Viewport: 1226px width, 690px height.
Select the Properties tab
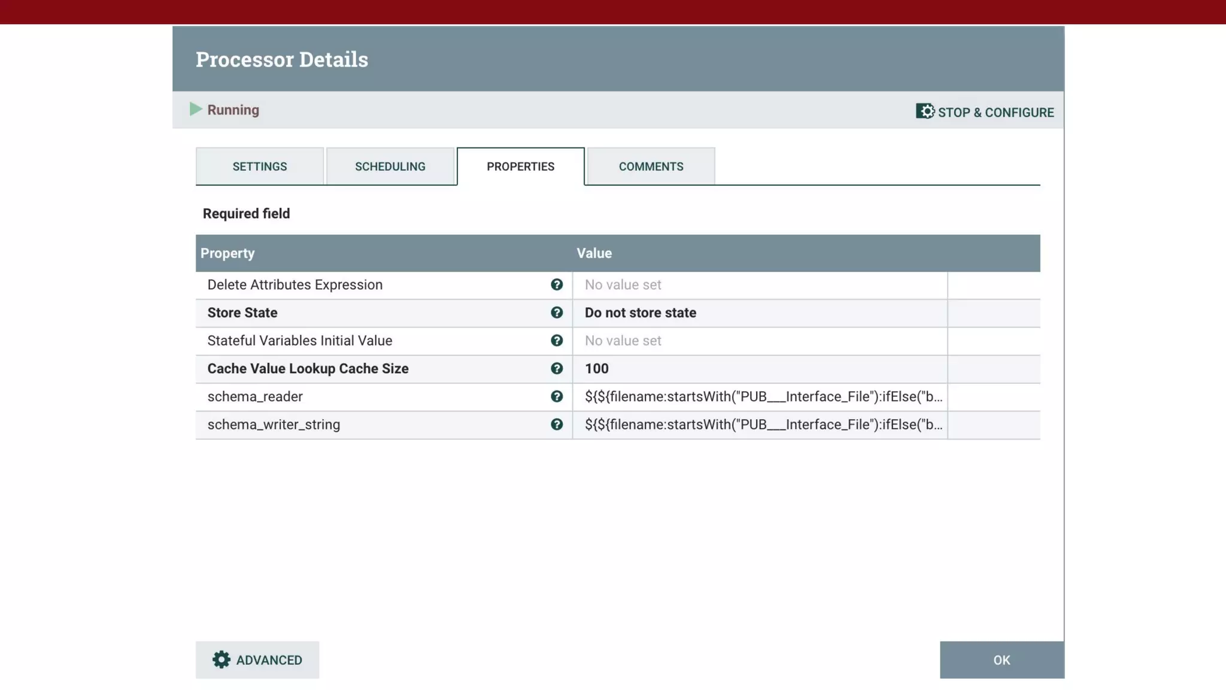520,167
